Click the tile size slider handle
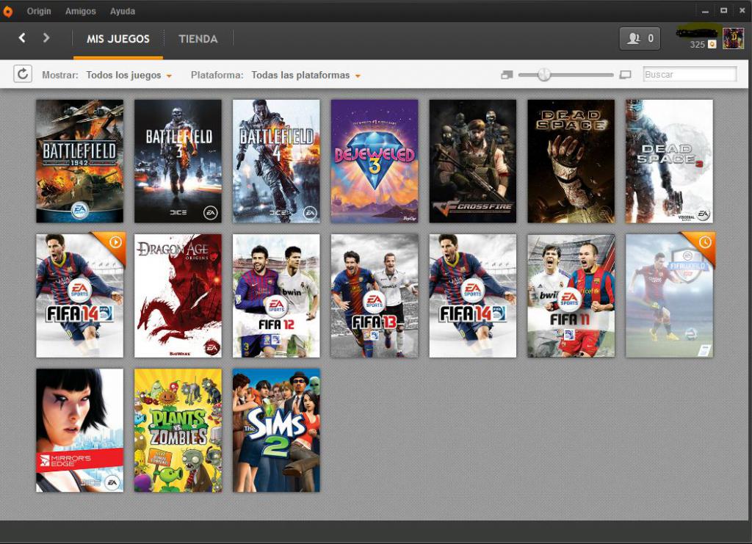The image size is (752, 544). [x=544, y=75]
